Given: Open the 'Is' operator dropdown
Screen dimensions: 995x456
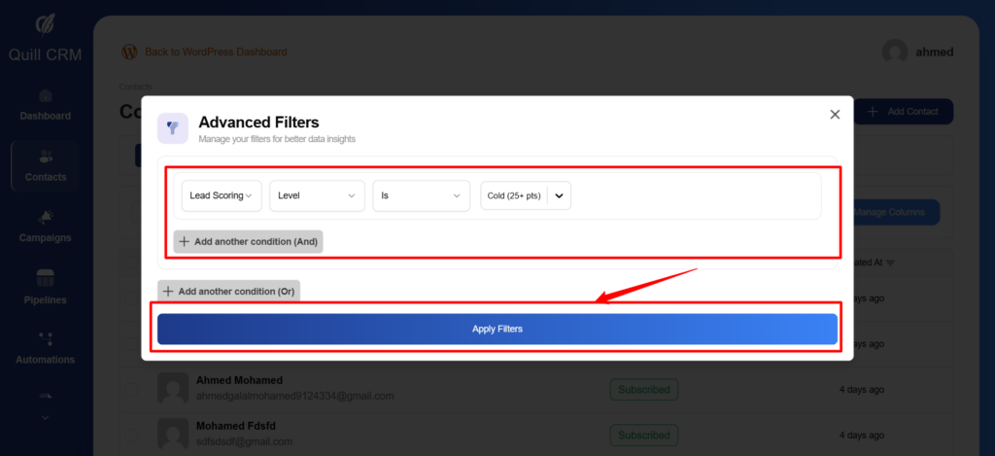Looking at the screenshot, I should [x=421, y=196].
